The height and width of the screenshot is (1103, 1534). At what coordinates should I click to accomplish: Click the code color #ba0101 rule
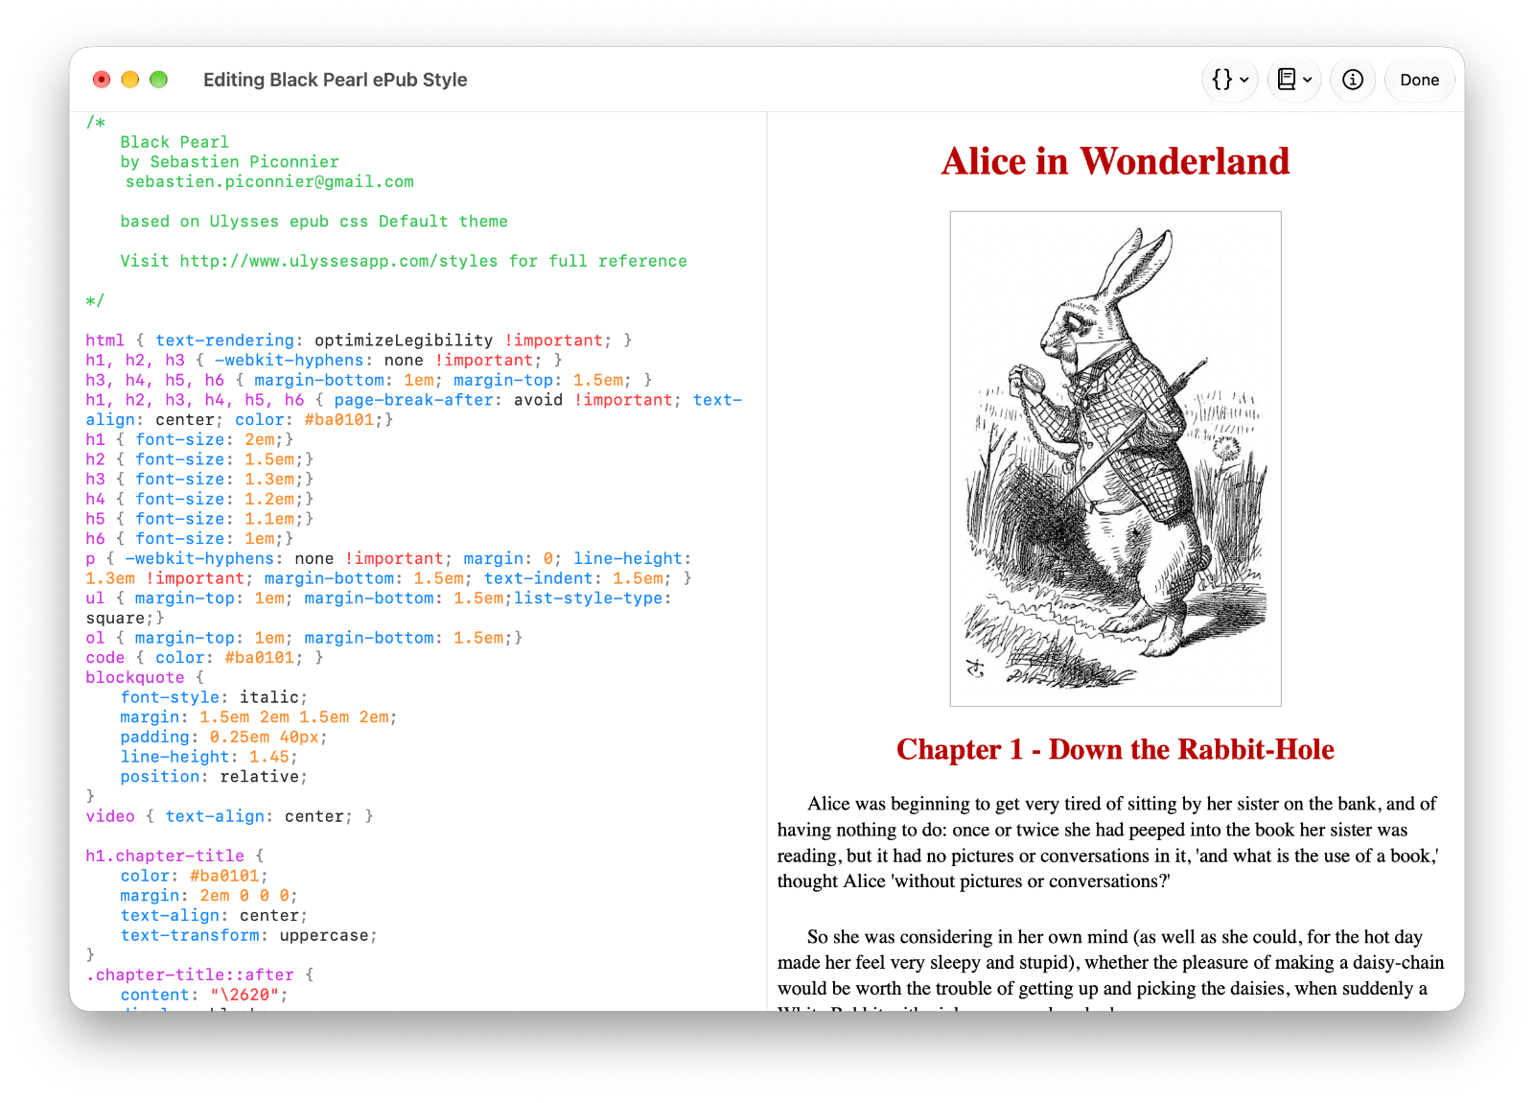point(204,658)
